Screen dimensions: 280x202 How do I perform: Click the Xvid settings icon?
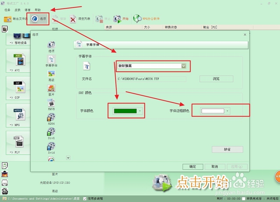point(51,146)
